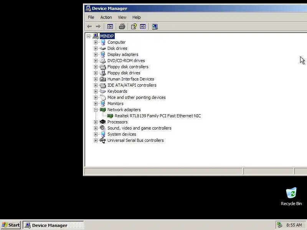Expand the Disk drives node
Screen dimensions: 307x230
[96, 48]
